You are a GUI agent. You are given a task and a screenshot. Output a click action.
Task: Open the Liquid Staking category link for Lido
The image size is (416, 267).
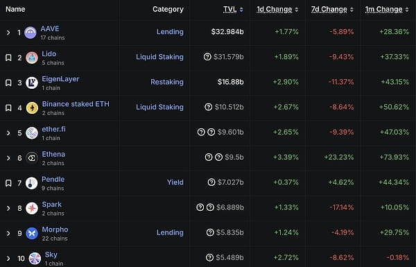click(x=159, y=57)
